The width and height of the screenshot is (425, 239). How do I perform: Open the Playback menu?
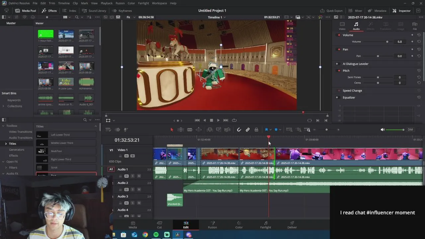(107, 3)
